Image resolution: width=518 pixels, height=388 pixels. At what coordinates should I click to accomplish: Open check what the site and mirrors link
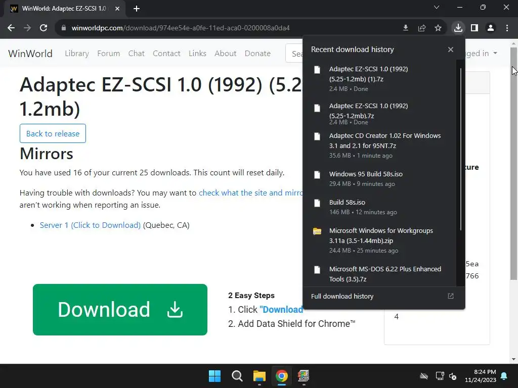tap(251, 192)
